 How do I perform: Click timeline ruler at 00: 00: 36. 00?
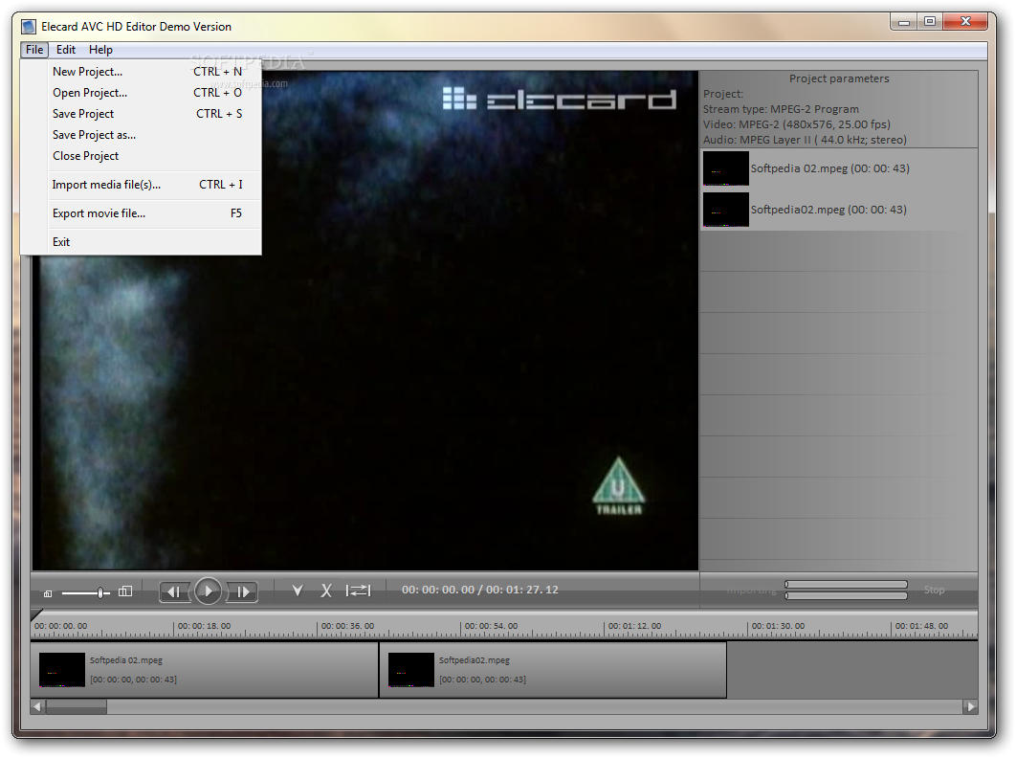(x=347, y=626)
